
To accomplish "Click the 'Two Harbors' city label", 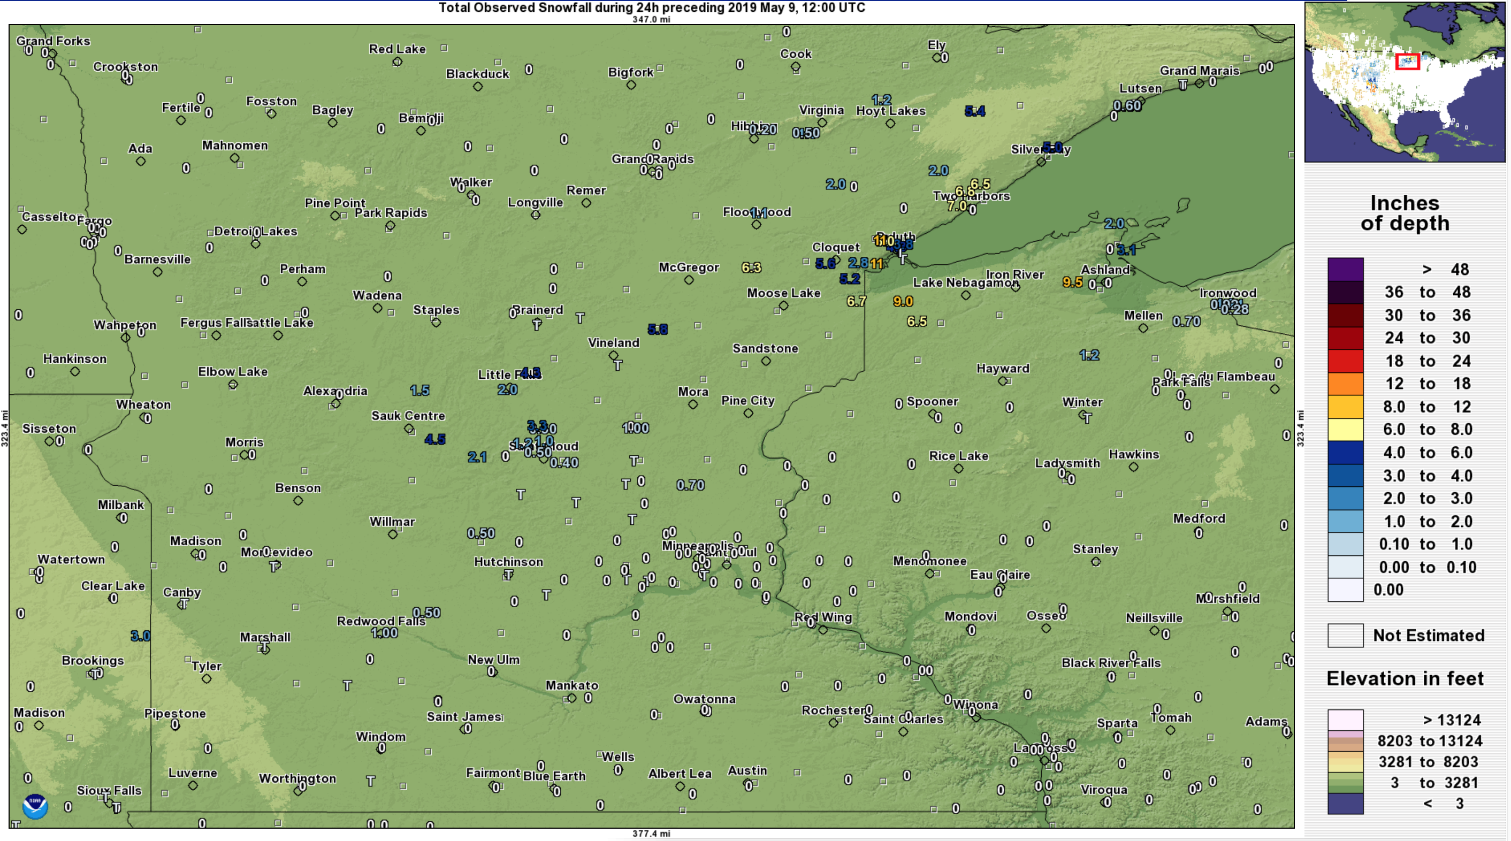I will pyautogui.click(x=971, y=196).
